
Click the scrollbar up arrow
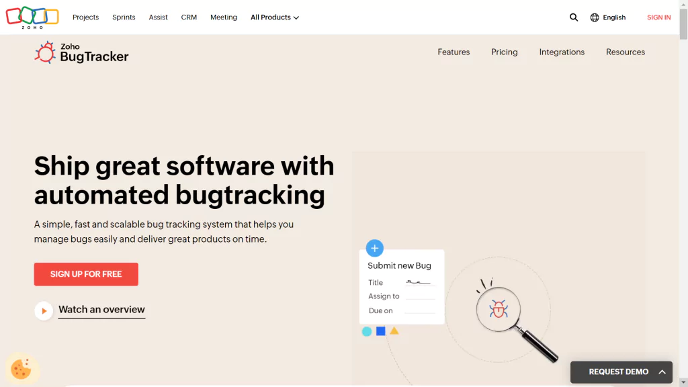coord(683,3)
